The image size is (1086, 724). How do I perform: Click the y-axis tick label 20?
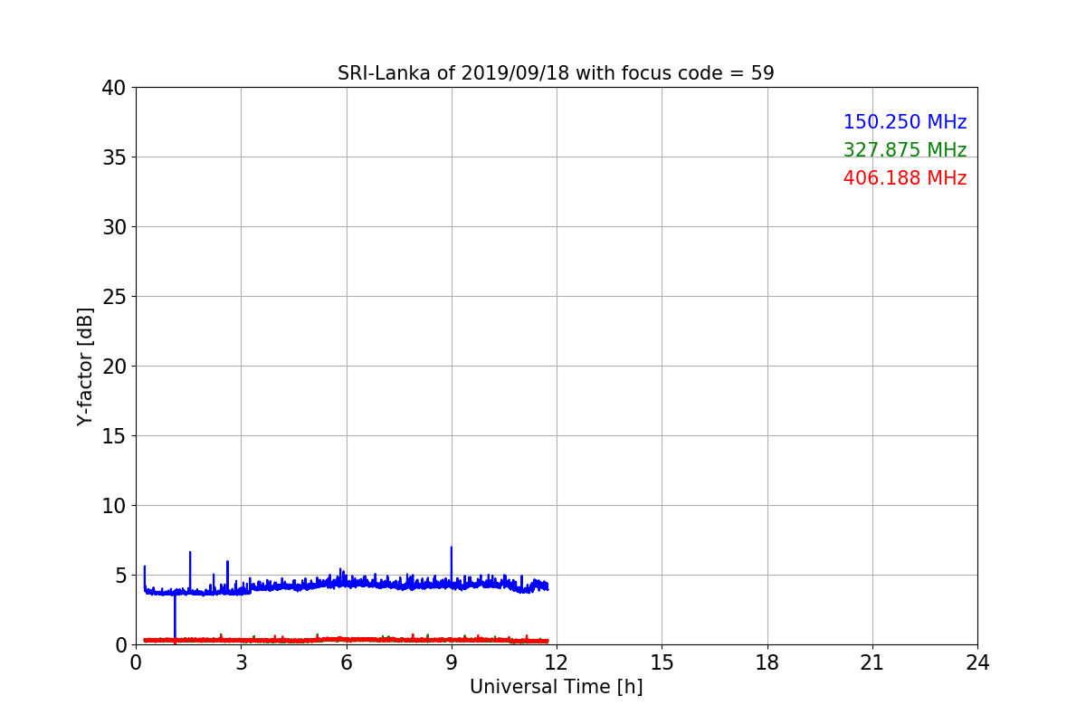(114, 367)
